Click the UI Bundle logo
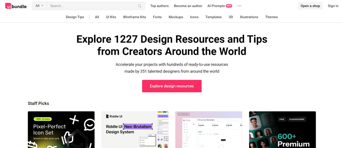The width and height of the screenshot is (342, 148). point(16,6)
